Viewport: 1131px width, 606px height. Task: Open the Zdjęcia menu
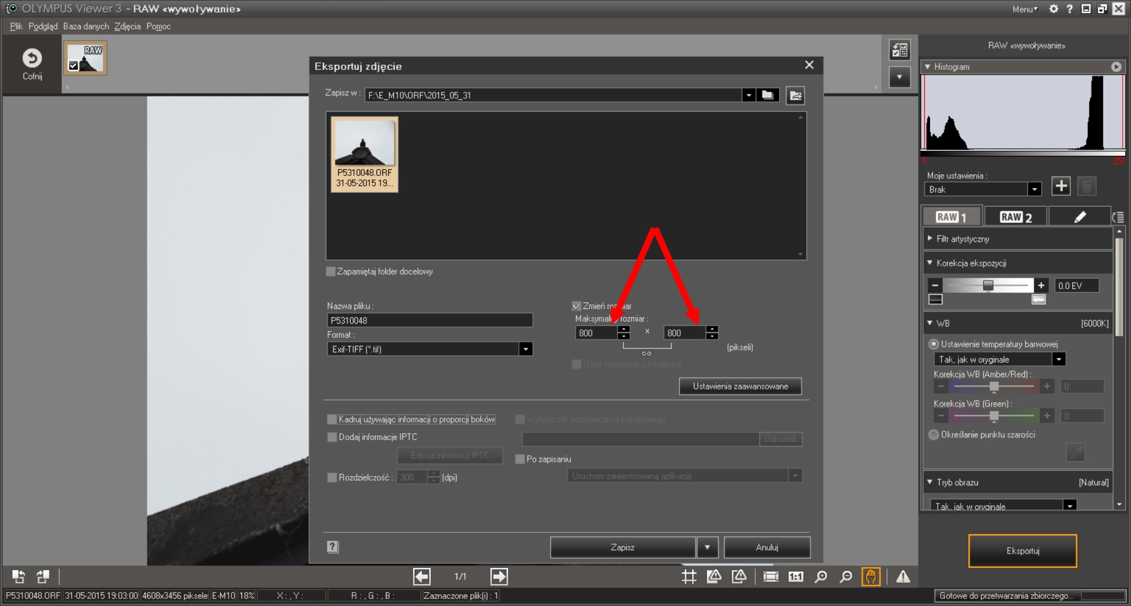pyautogui.click(x=127, y=26)
